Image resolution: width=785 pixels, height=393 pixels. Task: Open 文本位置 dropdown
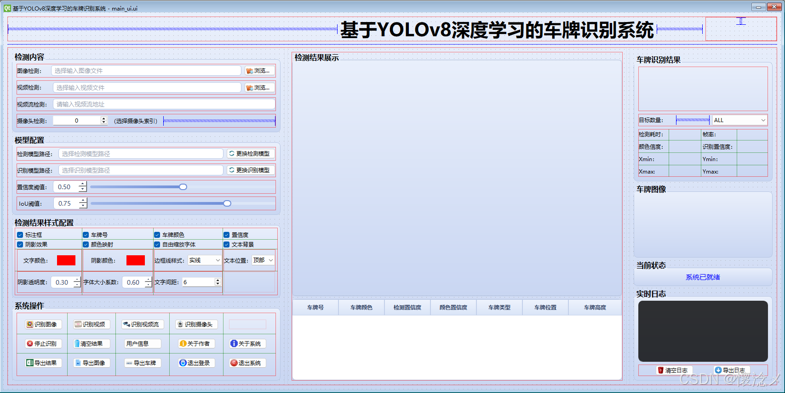coord(263,260)
